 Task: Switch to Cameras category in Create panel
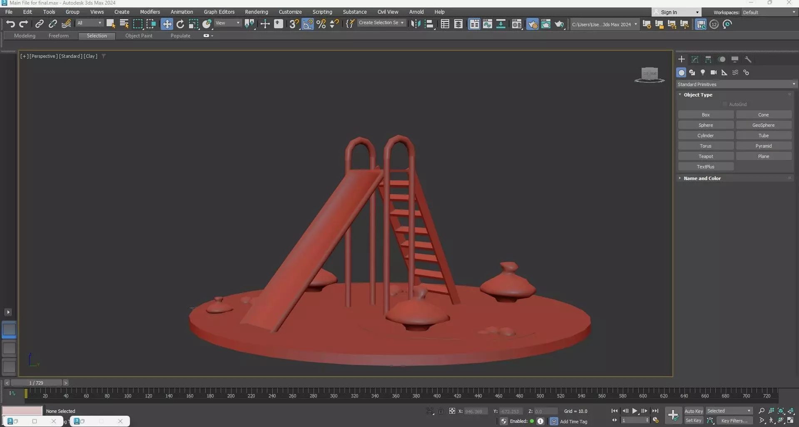click(714, 72)
